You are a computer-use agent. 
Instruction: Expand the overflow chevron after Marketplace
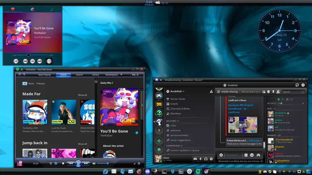tap(121, 75)
